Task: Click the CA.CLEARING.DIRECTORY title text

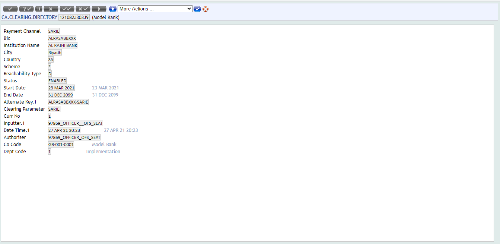Action: pyautogui.click(x=29, y=18)
